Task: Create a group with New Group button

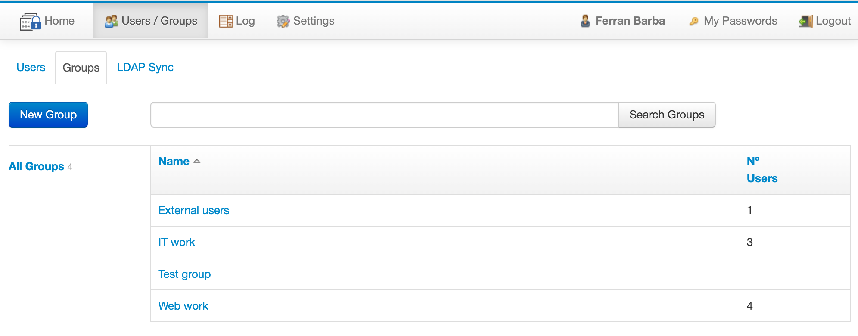Action: pyautogui.click(x=48, y=115)
